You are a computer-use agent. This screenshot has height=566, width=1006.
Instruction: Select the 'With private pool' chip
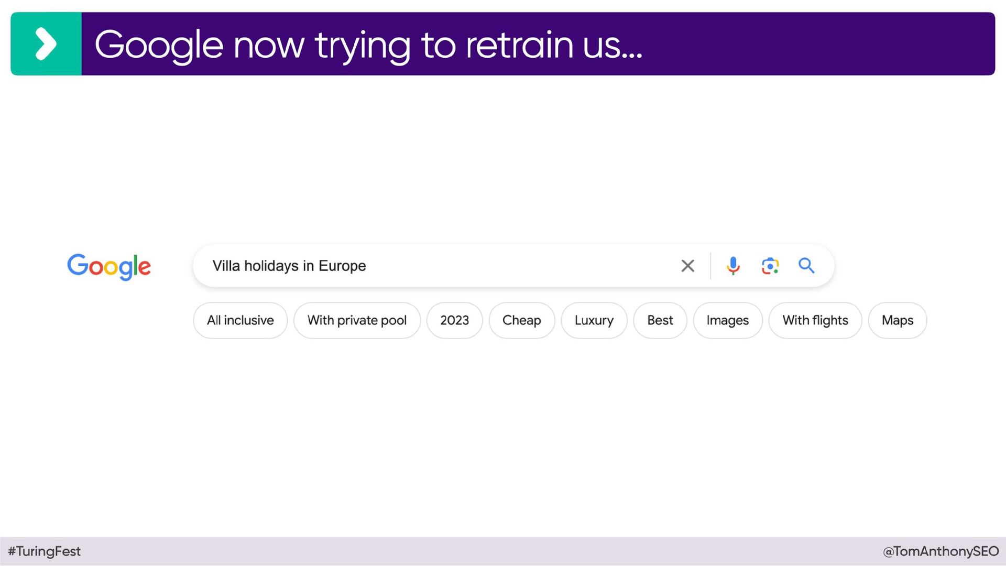click(x=357, y=320)
